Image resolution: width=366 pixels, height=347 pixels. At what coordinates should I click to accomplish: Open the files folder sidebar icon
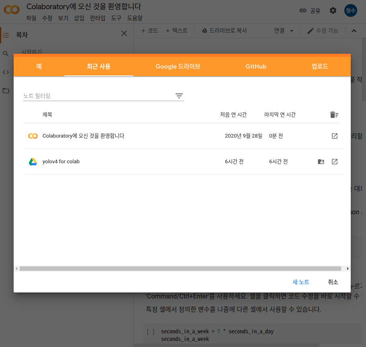6,91
